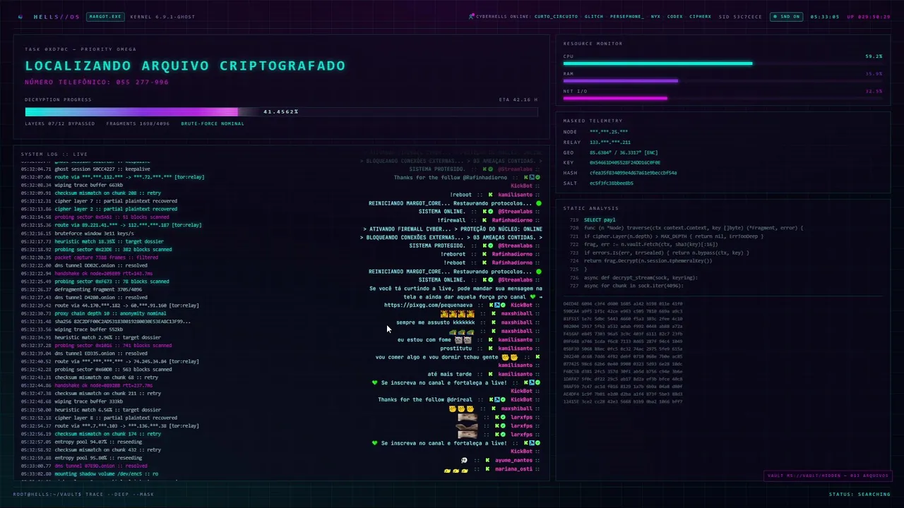904x508 pixels.
Task: Click the 41.4562% progress value
Action: pyautogui.click(x=281, y=111)
